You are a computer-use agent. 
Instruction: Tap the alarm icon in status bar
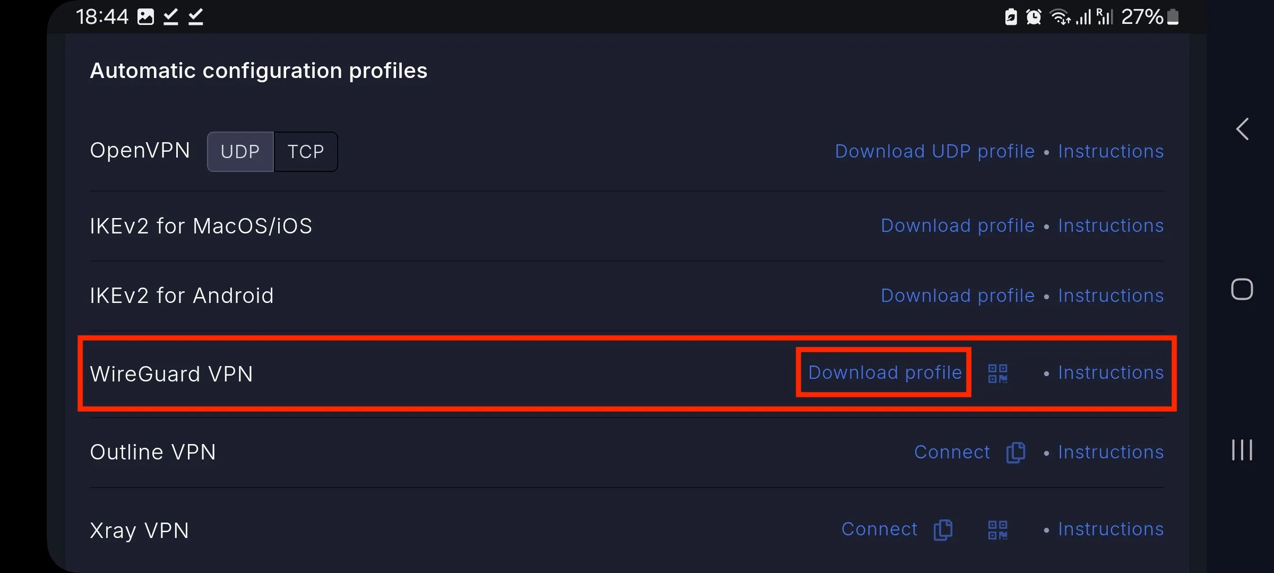(x=1034, y=17)
